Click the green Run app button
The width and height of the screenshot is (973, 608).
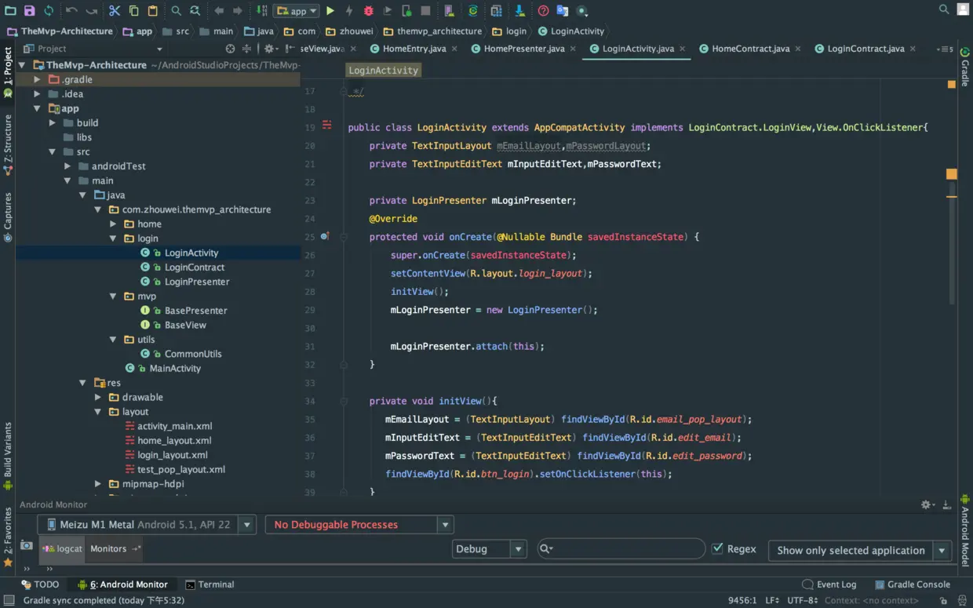pos(330,11)
